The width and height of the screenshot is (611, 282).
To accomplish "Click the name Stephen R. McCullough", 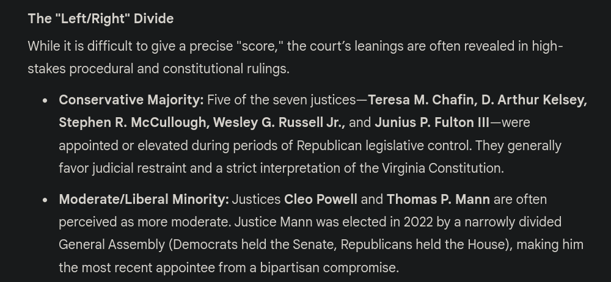I will [132, 123].
